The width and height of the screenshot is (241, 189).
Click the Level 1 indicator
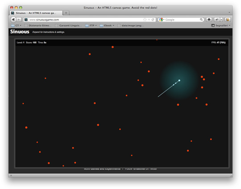click(x=21, y=42)
